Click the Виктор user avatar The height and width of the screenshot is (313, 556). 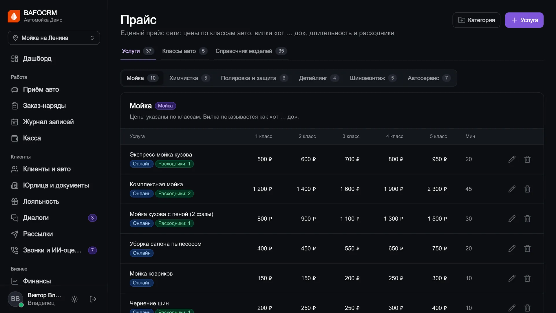point(15,299)
